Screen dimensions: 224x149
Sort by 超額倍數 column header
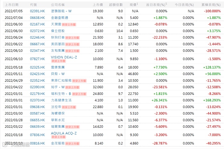tap(116, 5)
